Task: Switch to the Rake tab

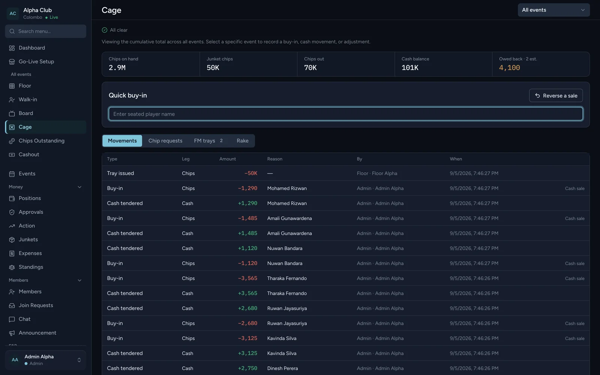Action: [243, 141]
